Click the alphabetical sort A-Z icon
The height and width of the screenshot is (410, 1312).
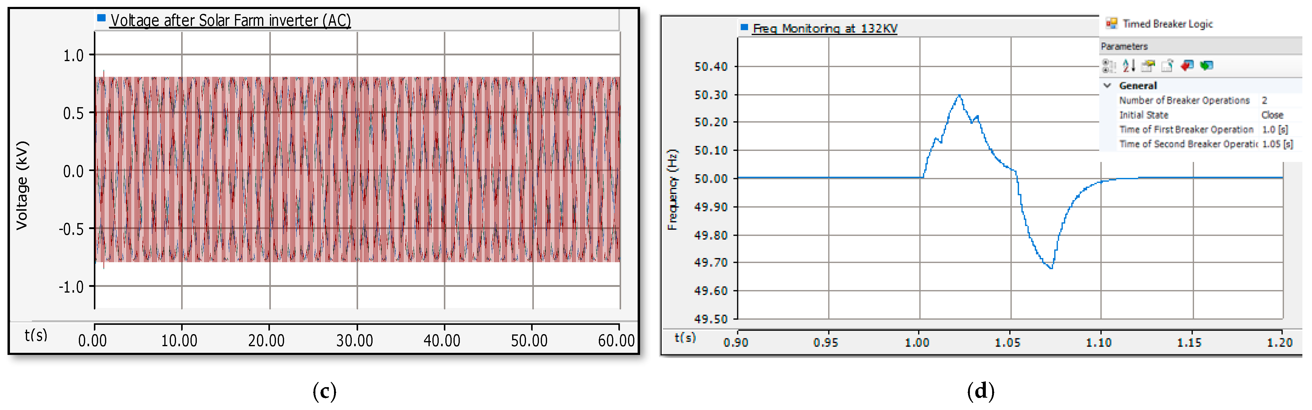pos(1129,66)
